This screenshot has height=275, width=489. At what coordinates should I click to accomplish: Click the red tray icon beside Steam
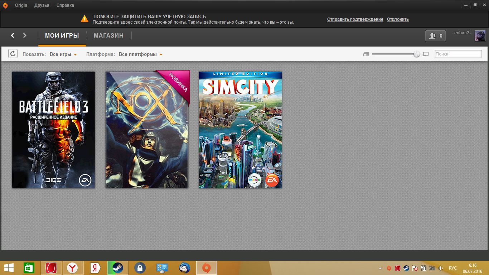pyautogui.click(x=398, y=268)
